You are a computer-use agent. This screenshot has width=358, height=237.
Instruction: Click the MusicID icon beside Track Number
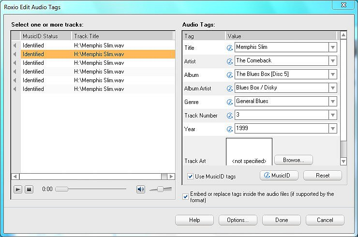(x=230, y=115)
